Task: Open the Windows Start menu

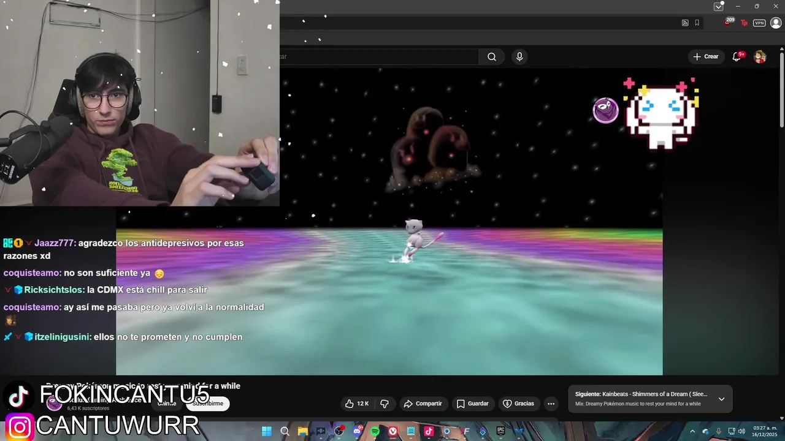Action: [267, 431]
